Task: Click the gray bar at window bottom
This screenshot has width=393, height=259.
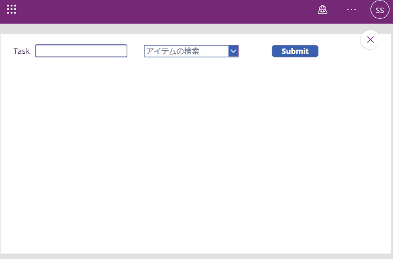Action: (195, 256)
